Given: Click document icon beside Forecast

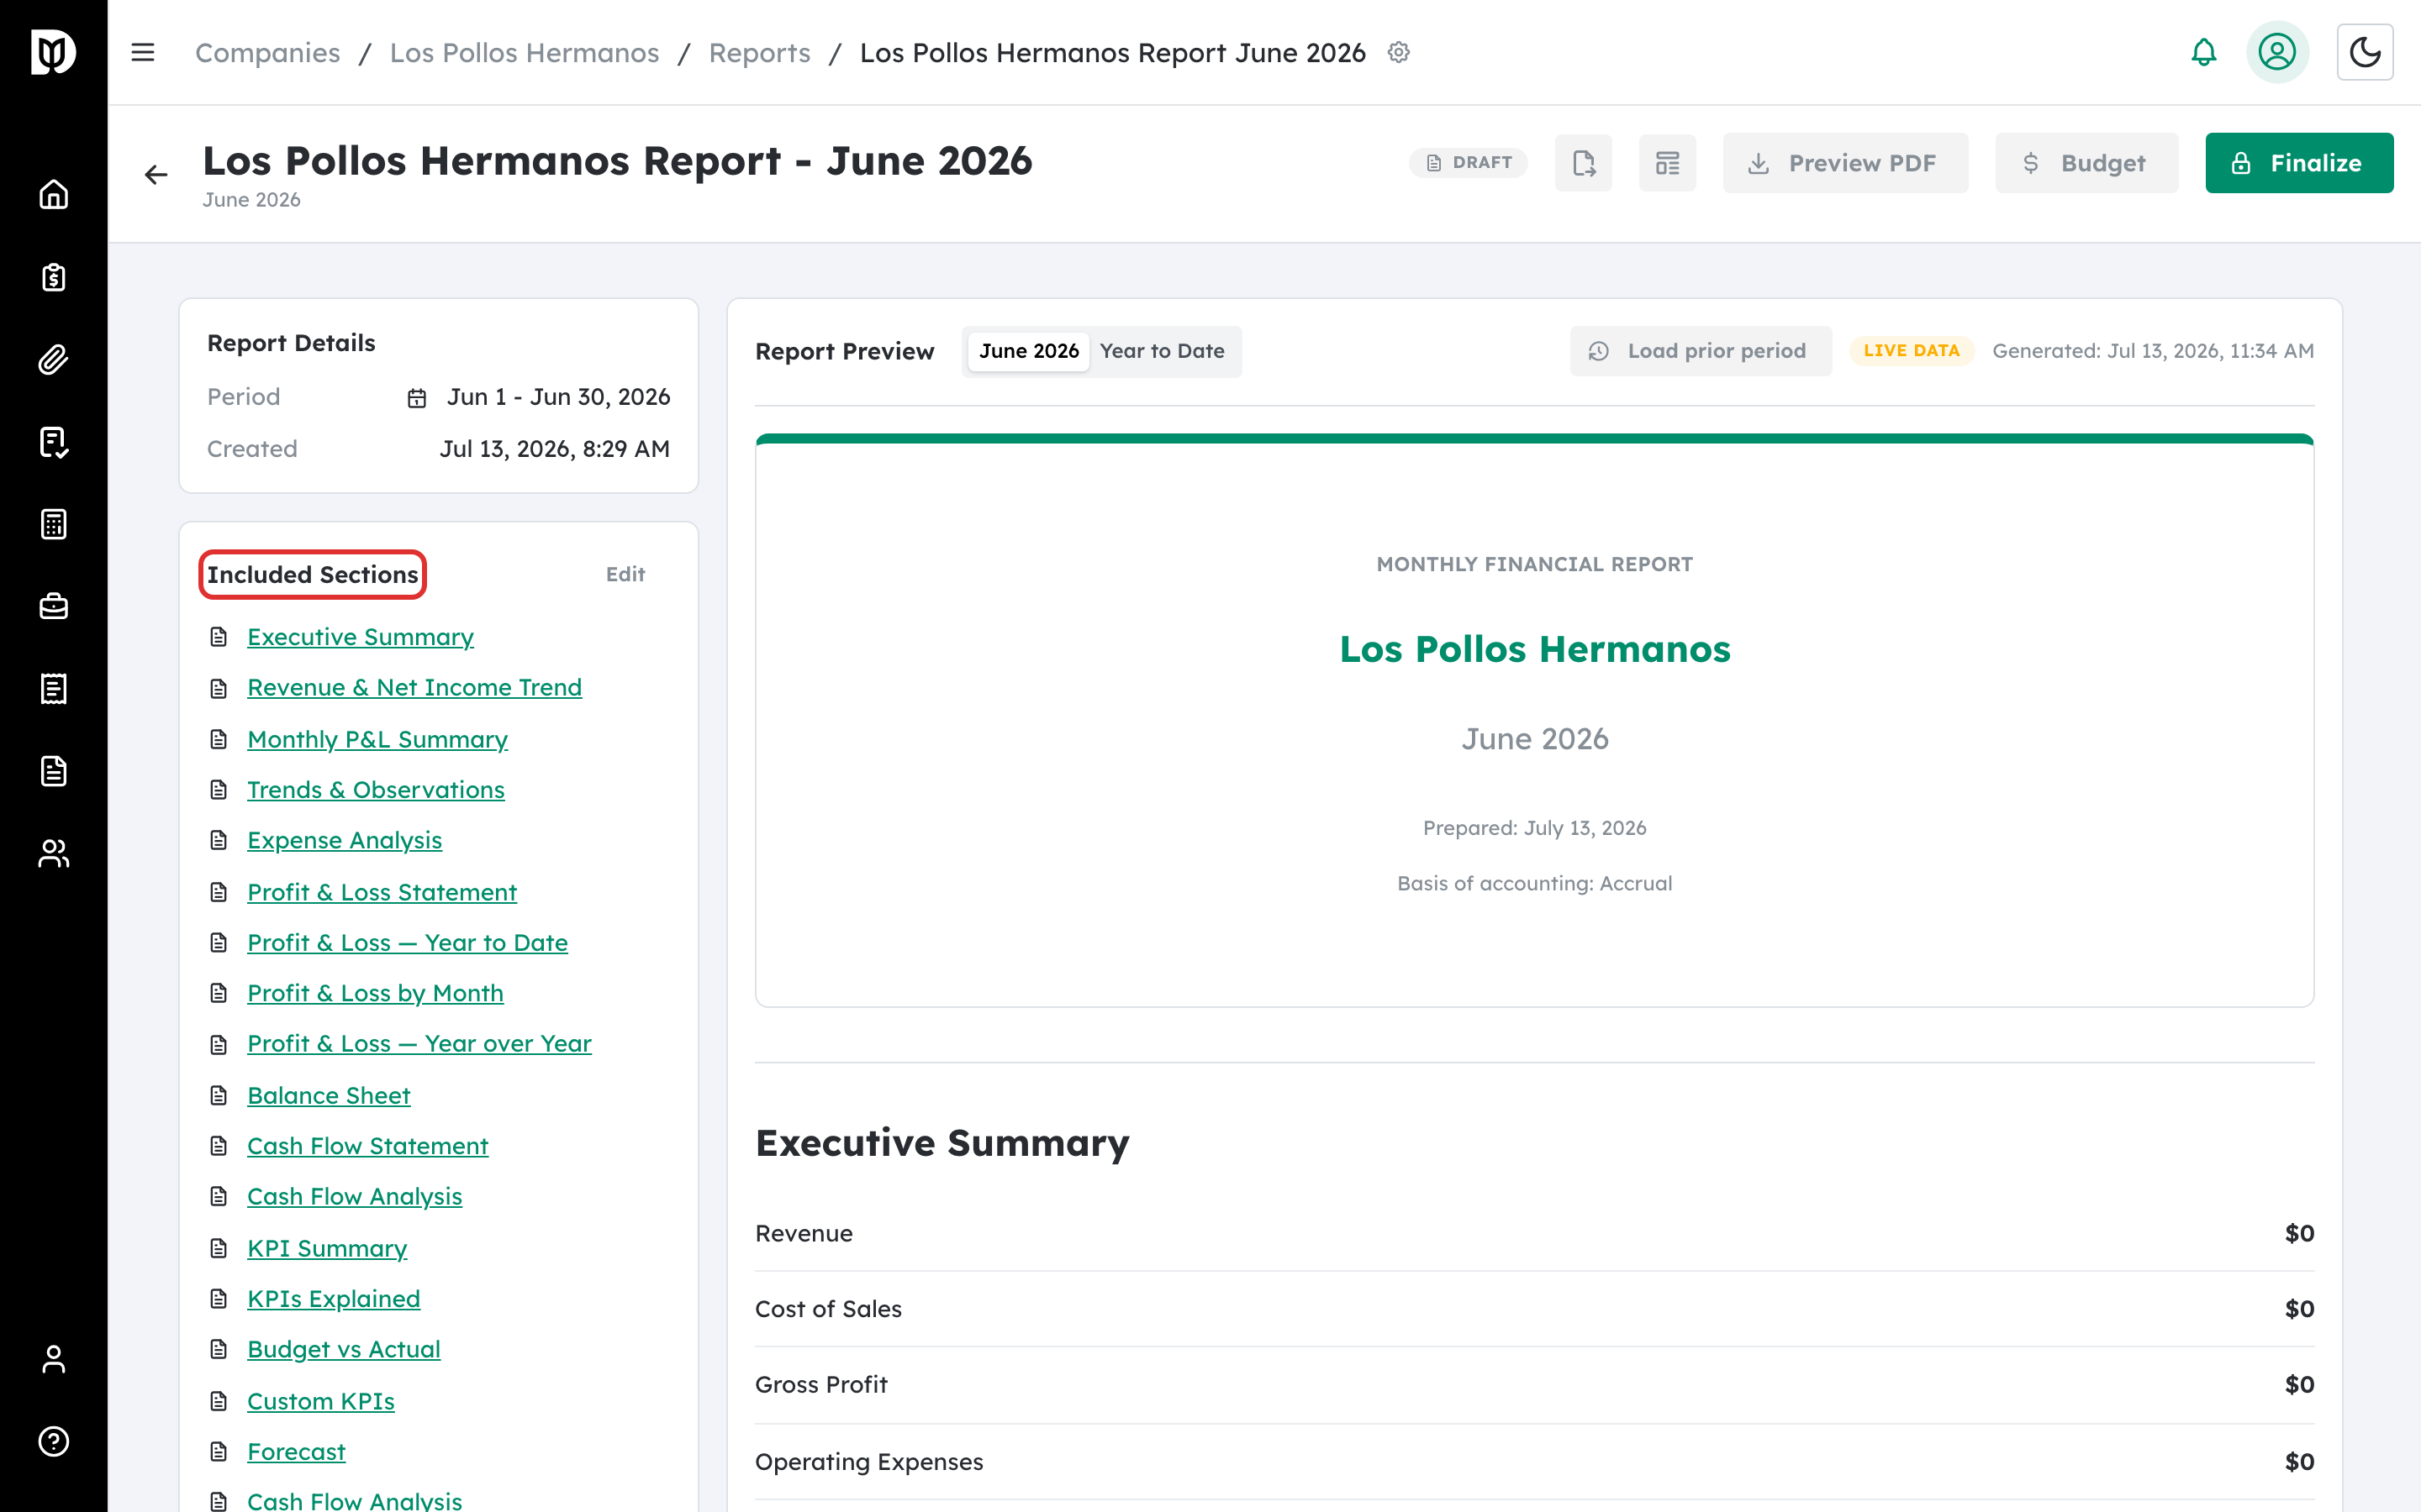Looking at the screenshot, I should 218,1452.
